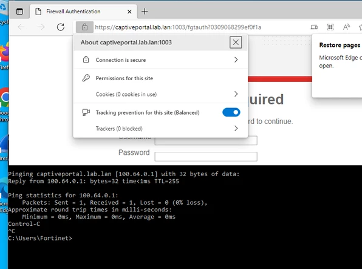Click the 'Pinging captiveportal.lab.lan' terminal line
The image size is (362, 269).
click(x=124, y=174)
